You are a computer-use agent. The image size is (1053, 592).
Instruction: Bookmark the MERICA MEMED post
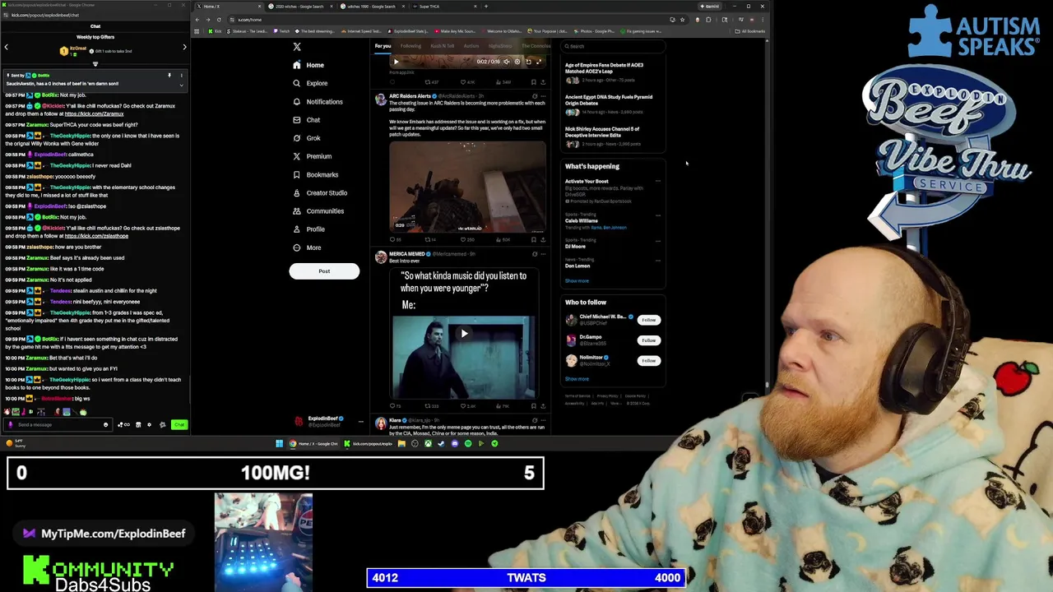pyautogui.click(x=533, y=406)
